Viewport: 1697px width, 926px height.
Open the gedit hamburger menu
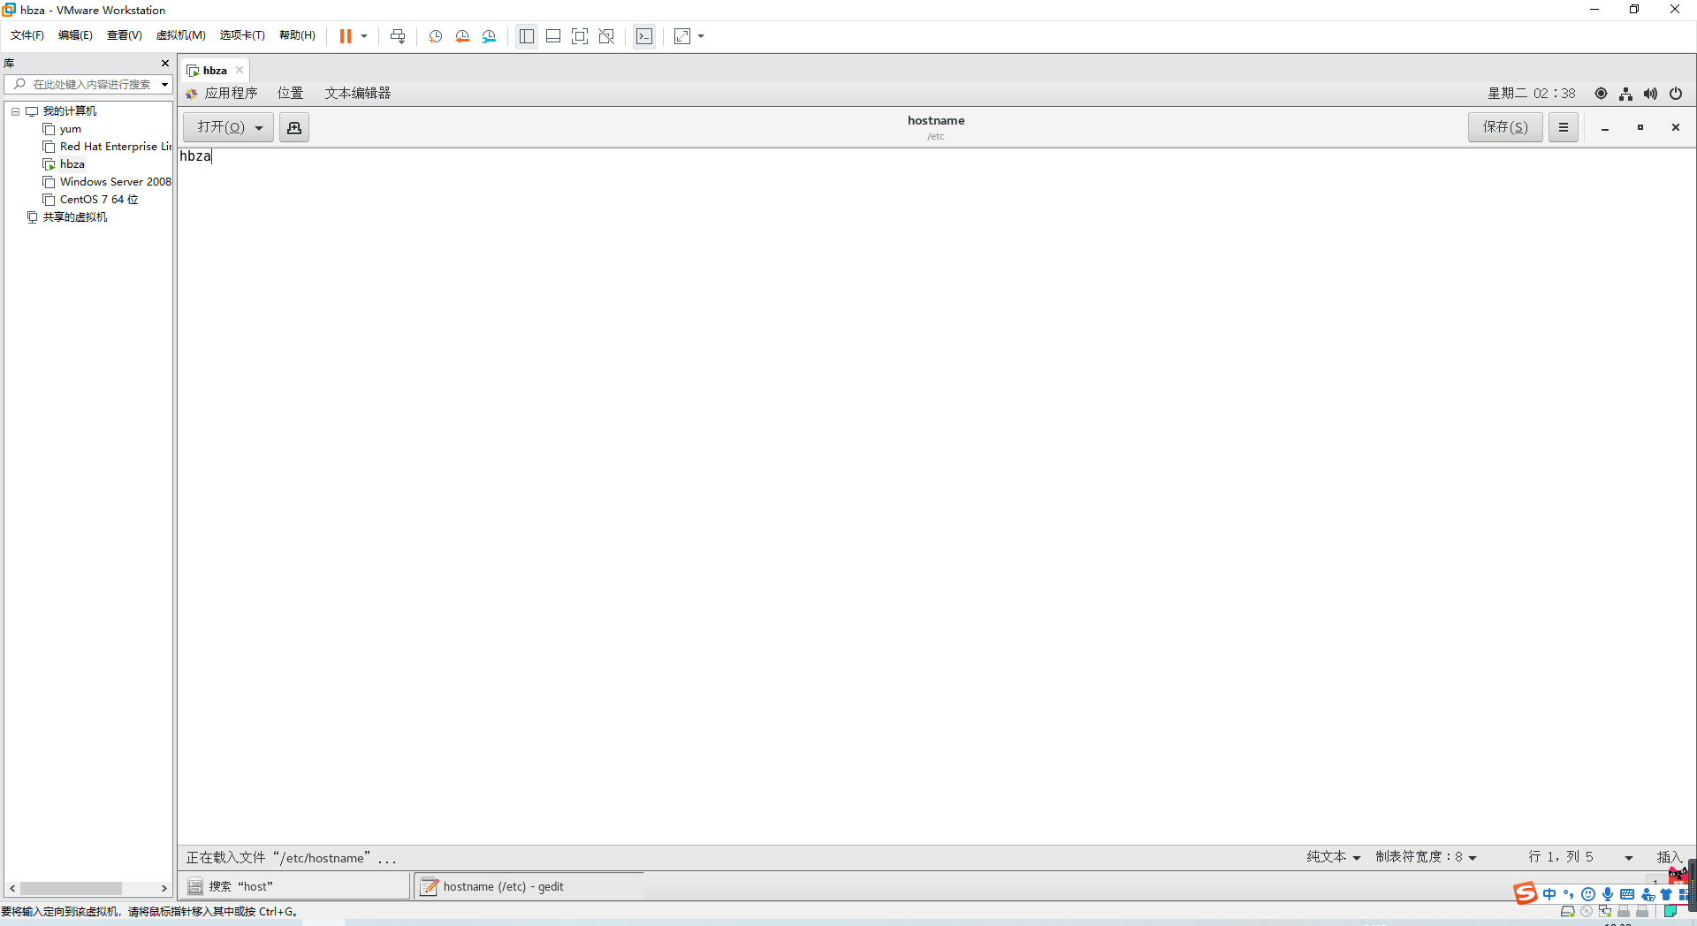pos(1563,127)
